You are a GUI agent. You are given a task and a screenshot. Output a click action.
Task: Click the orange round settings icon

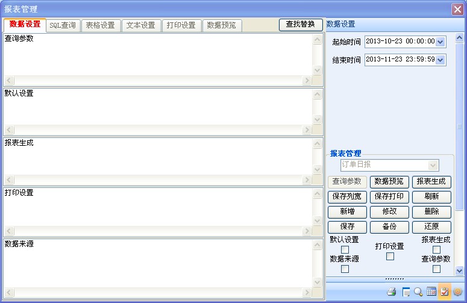(x=457, y=292)
